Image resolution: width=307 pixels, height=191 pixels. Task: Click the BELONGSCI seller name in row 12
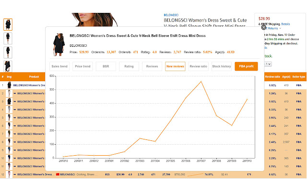tap(67, 174)
